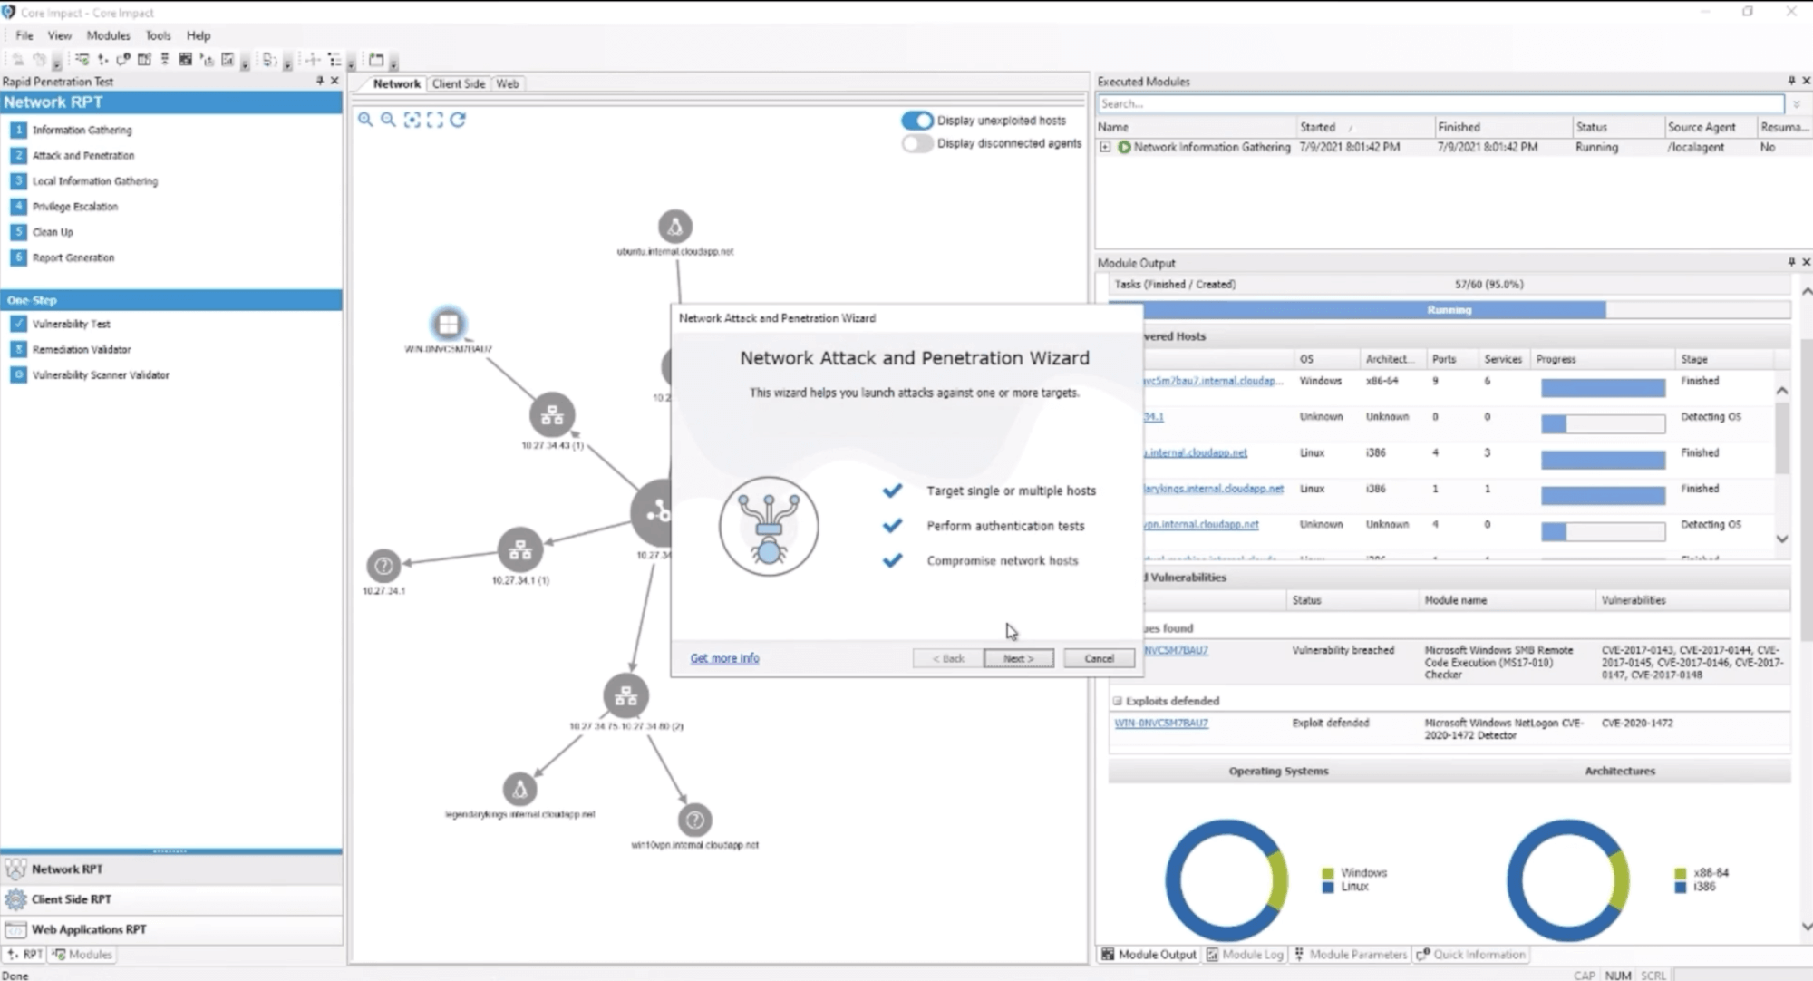Click the Executed Modules search field
This screenshot has height=981, width=1813.
coord(1440,104)
